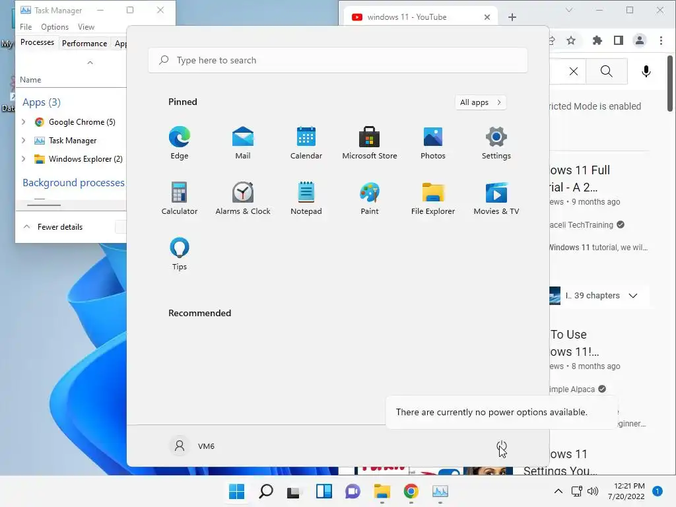The image size is (676, 507).
Task: Start YouTube voice search microphone
Action: pyautogui.click(x=646, y=71)
